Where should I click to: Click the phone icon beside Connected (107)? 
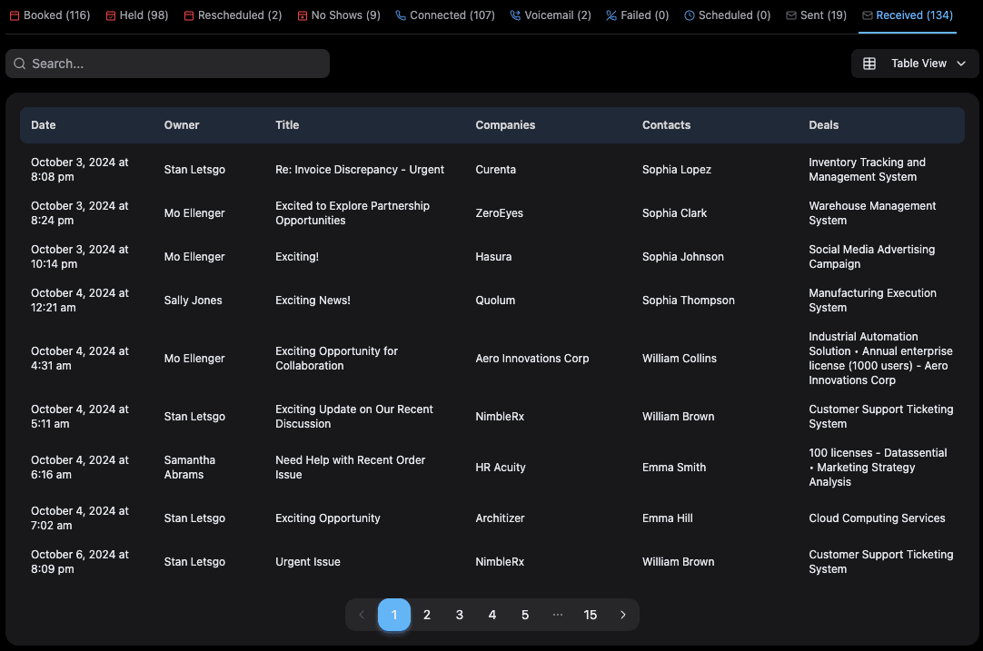click(x=401, y=15)
